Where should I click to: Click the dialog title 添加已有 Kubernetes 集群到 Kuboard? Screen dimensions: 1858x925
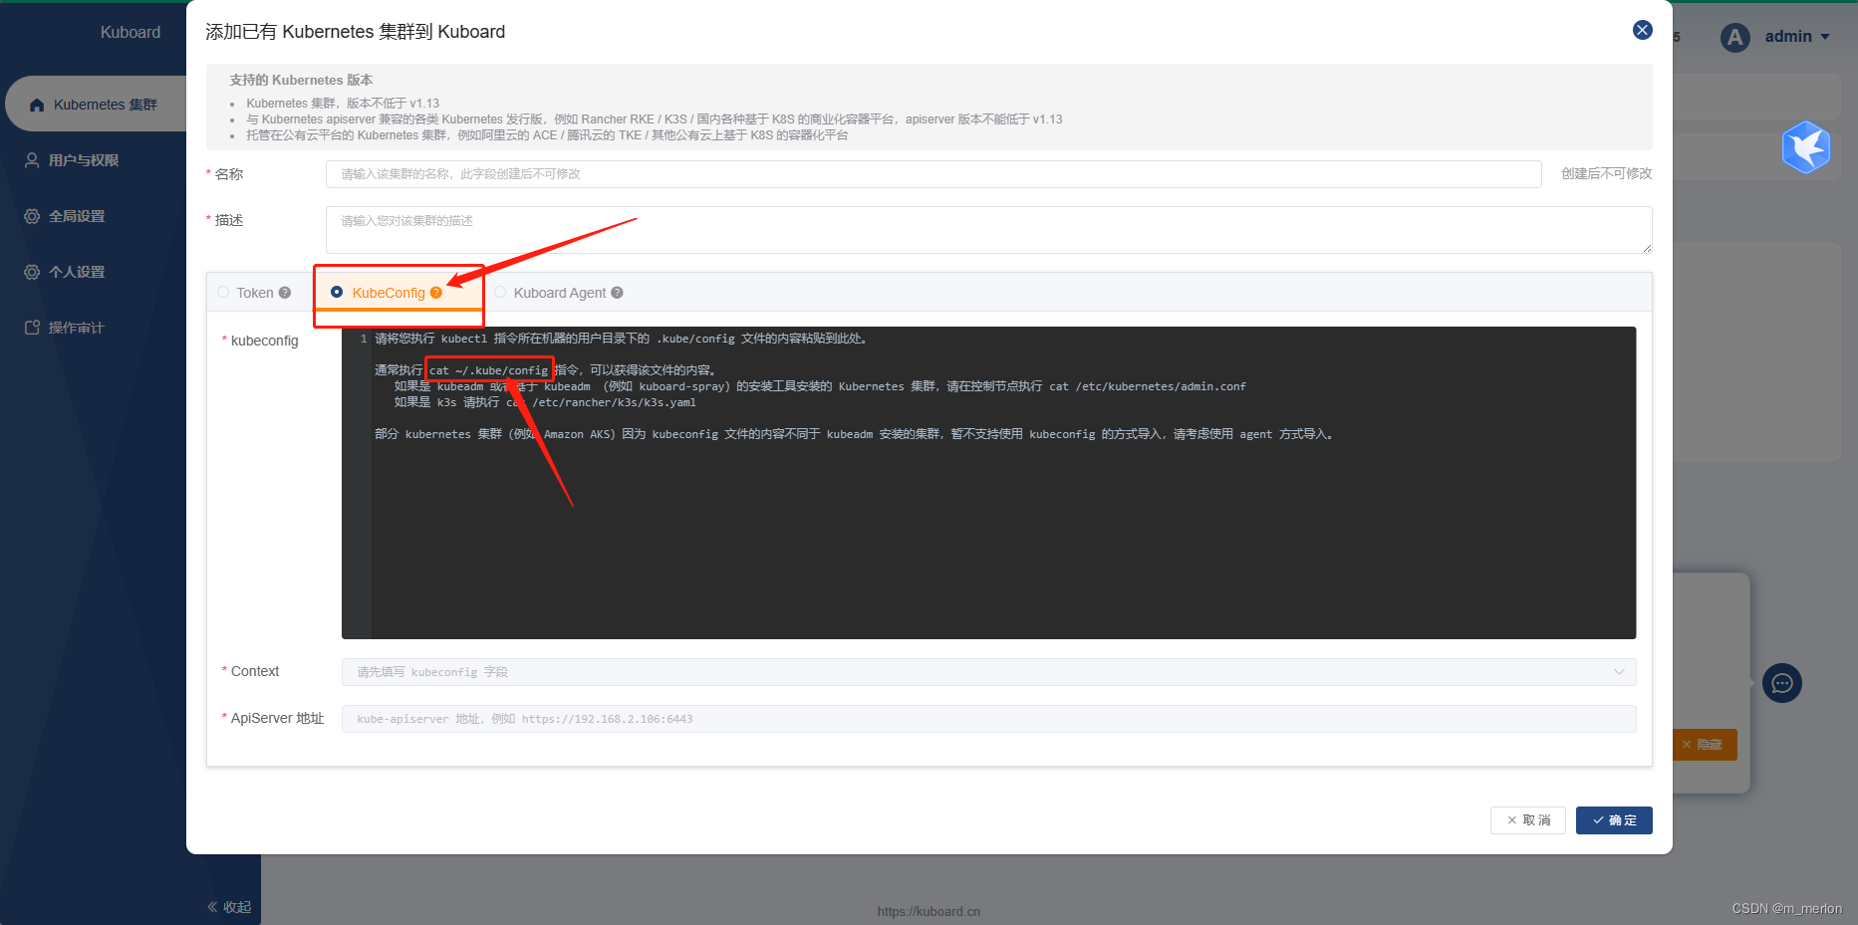pos(356,32)
